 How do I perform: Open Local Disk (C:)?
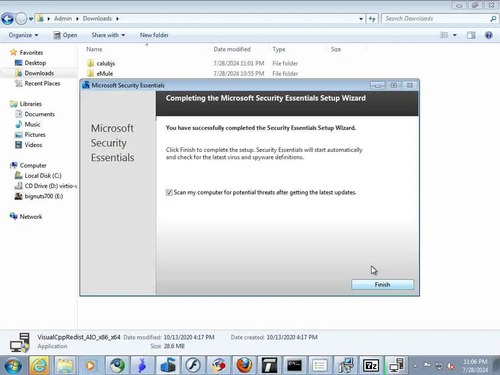click(43, 176)
